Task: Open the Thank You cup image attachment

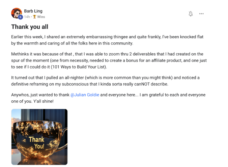Action: (x=39, y=137)
